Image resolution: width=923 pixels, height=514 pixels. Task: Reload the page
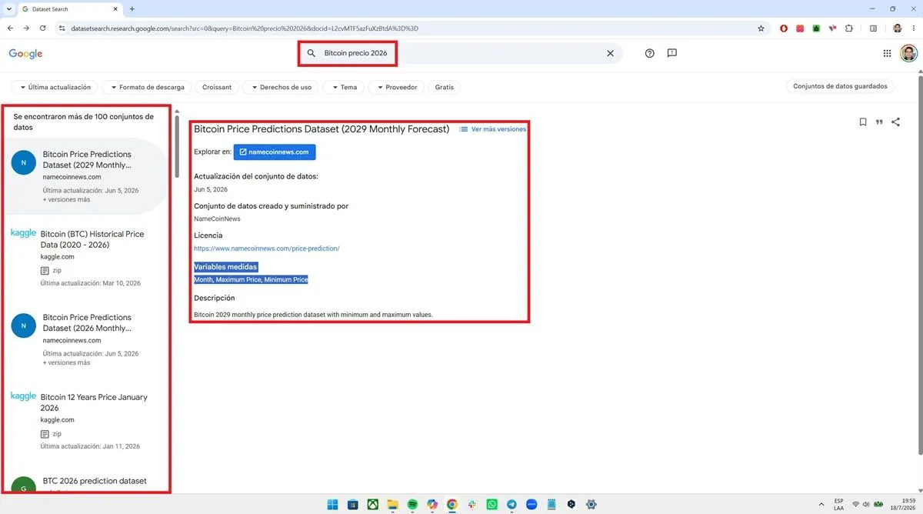(45, 28)
